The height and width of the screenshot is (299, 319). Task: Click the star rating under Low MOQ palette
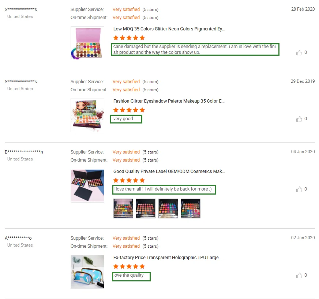[129, 38]
